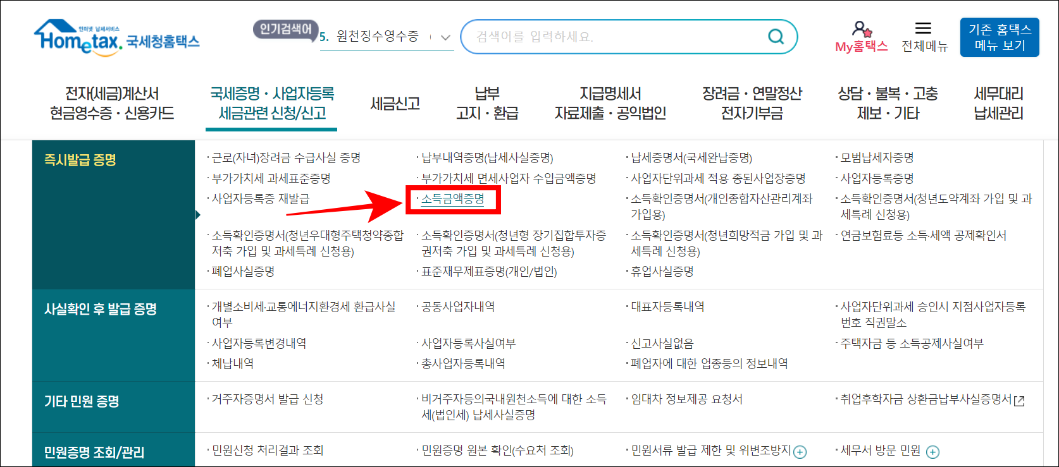
Task: Open 납부내역증명(납세사실증명)
Action: 487,158
